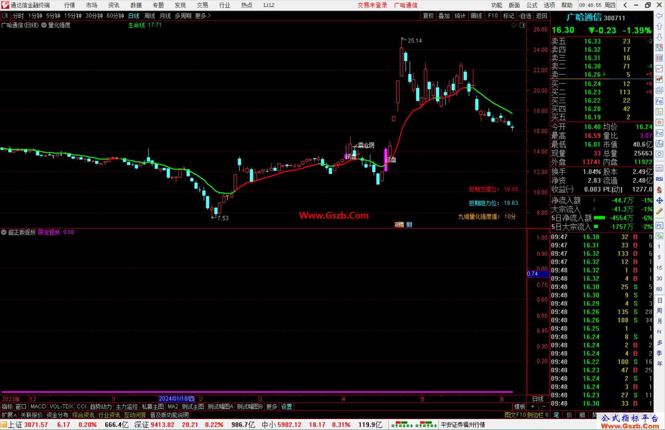The width and height of the screenshot is (665, 430).
Task: Click the panel layout icon left of 分时
Action: click(x=5, y=16)
